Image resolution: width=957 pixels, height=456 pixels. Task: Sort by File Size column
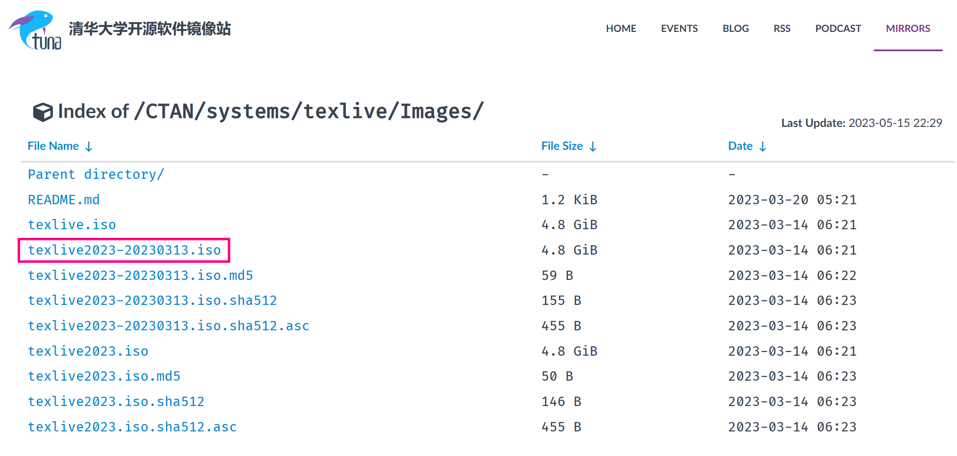pos(569,146)
